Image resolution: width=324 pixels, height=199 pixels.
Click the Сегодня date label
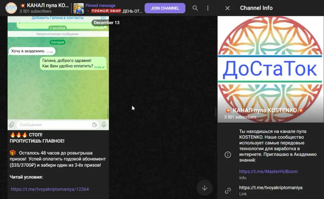(58, 42)
